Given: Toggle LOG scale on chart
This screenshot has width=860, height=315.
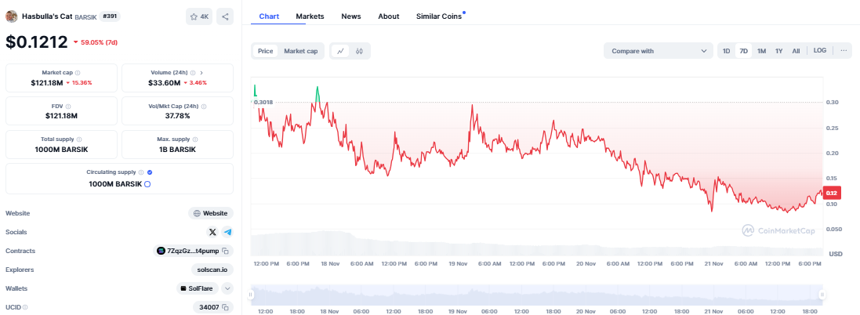Looking at the screenshot, I should coord(819,50).
